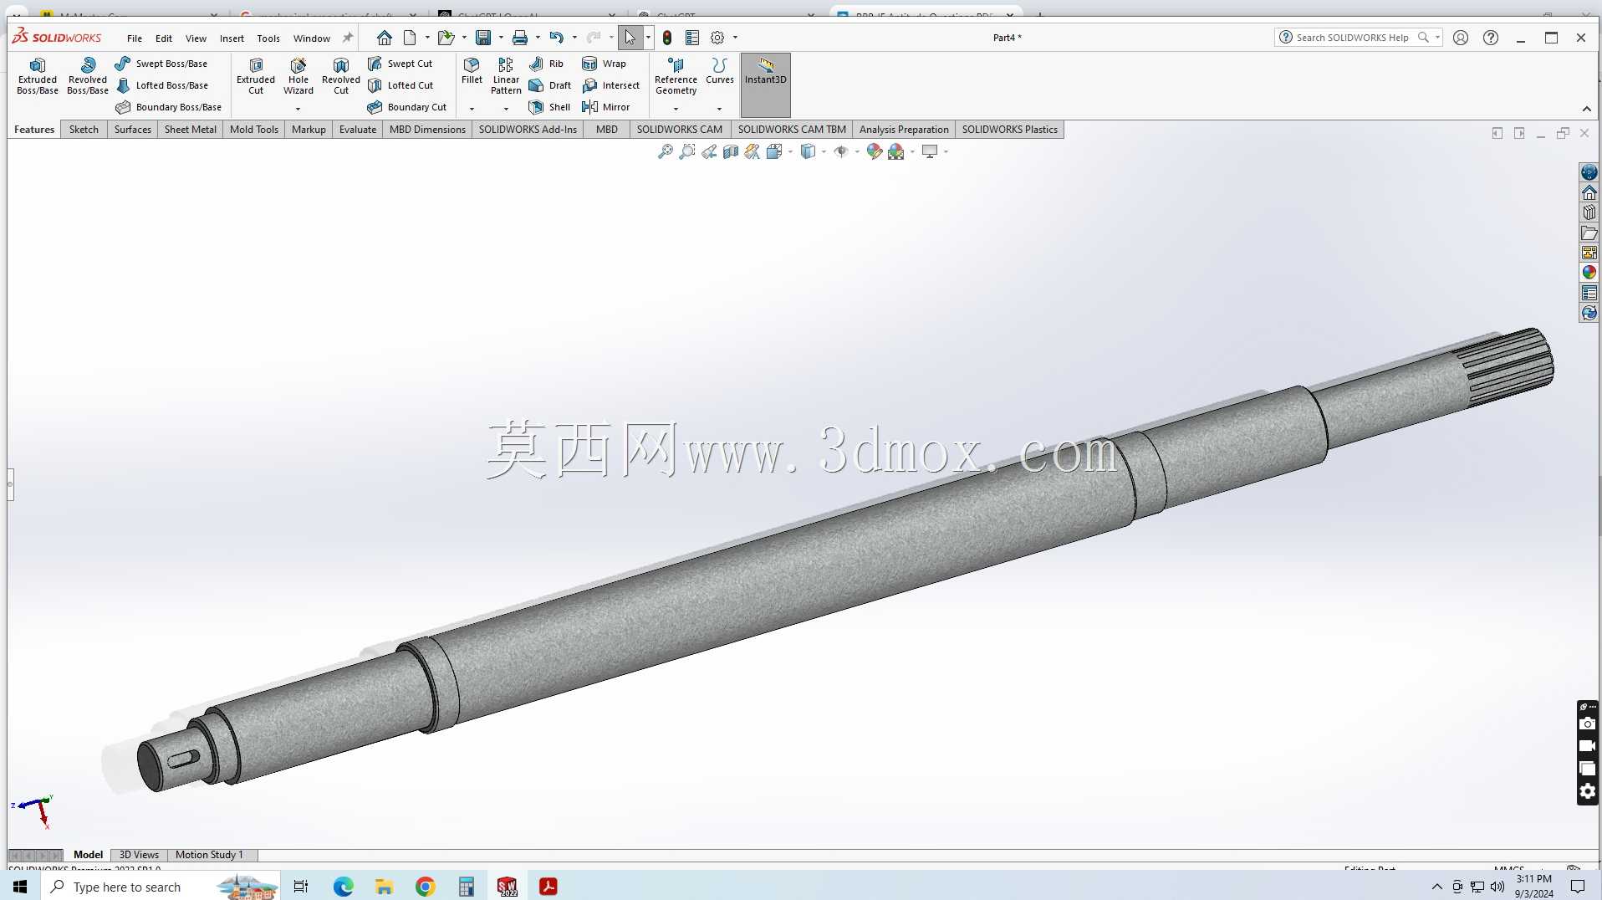
Task: Click the Previous View icon
Action: pos(709,151)
